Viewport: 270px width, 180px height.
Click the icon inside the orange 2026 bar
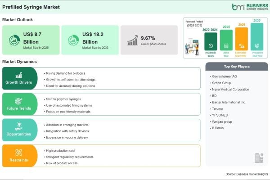click(x=241, y=46)
